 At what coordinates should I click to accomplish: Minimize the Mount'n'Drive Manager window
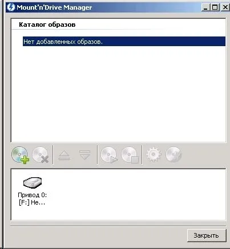(x=205, y=7)
